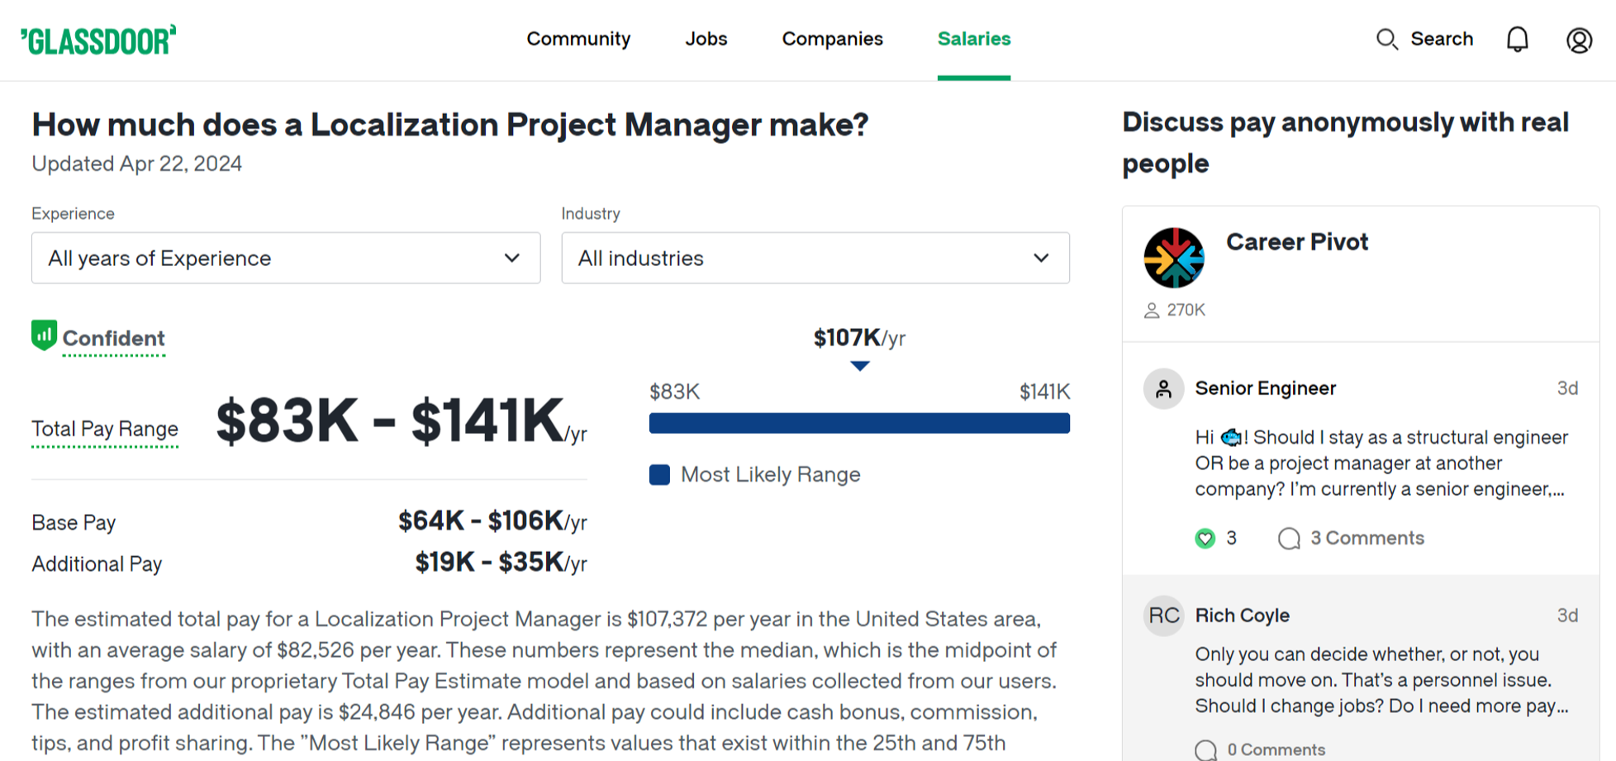Viewport: 1616px width, 761px height.
Task: Select Community in the navigation menu
Action: pyautogui.click(x=578, y=39)
